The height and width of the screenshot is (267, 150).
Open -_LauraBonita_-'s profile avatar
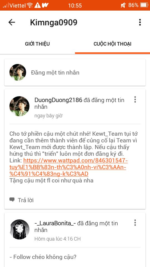[19, 229]
